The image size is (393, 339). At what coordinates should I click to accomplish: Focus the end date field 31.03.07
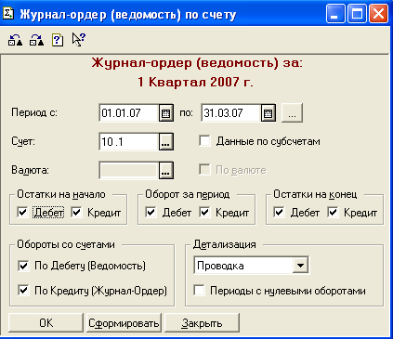point(231,113)
